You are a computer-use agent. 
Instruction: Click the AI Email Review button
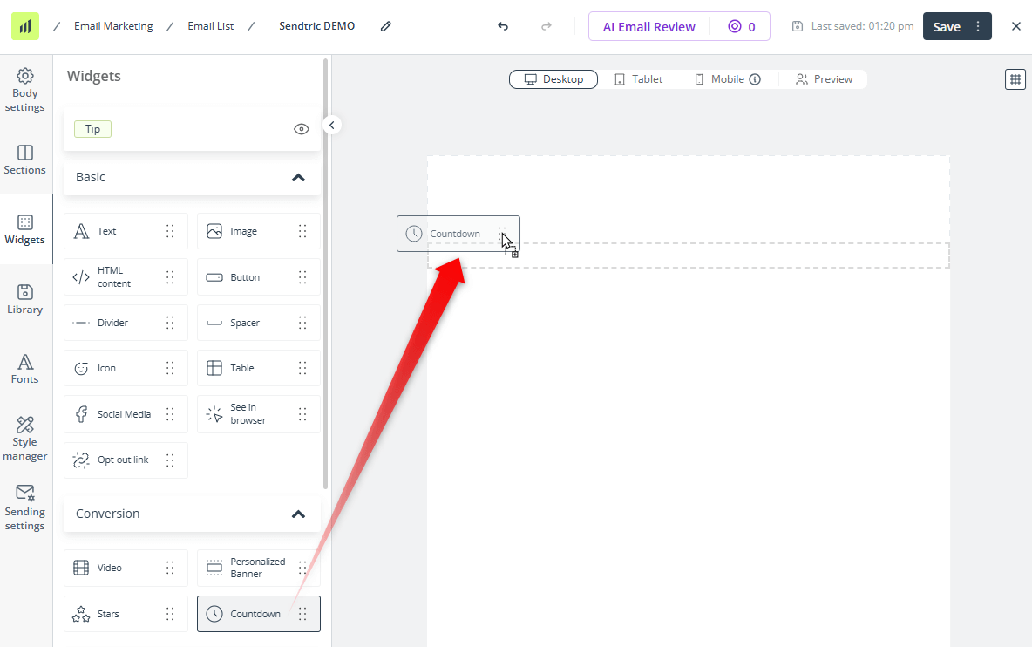[648, 26]
